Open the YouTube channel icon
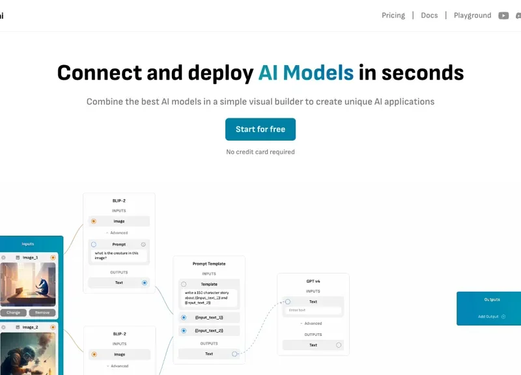 pyautogui.click(x=503, y=16)
